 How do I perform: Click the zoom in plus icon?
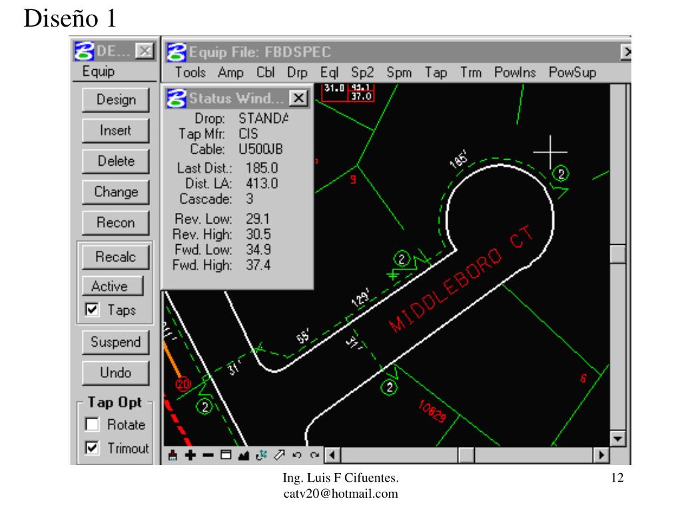point(190,455)
